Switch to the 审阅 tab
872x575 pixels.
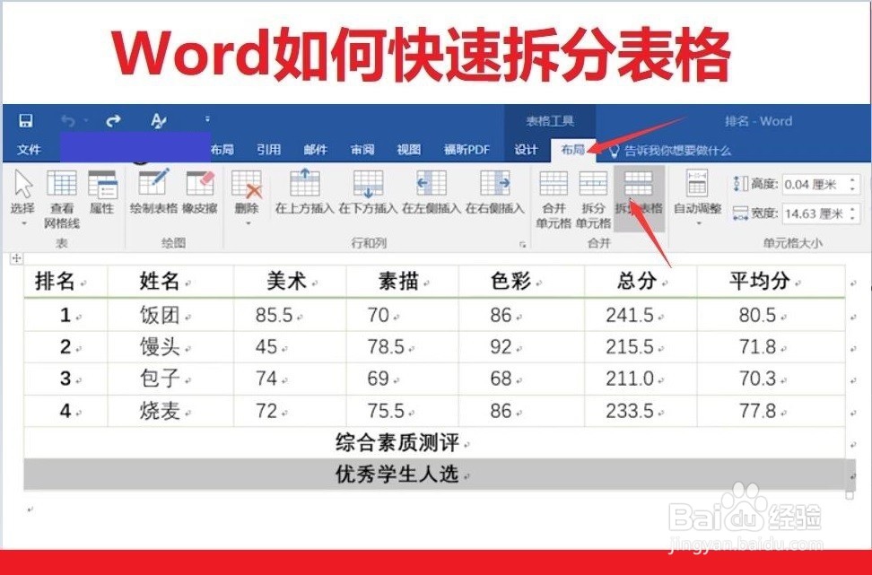coord(362,150)
